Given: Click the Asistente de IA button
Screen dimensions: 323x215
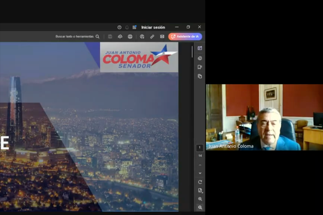Looking at the screenshot, I should (185, 37).
